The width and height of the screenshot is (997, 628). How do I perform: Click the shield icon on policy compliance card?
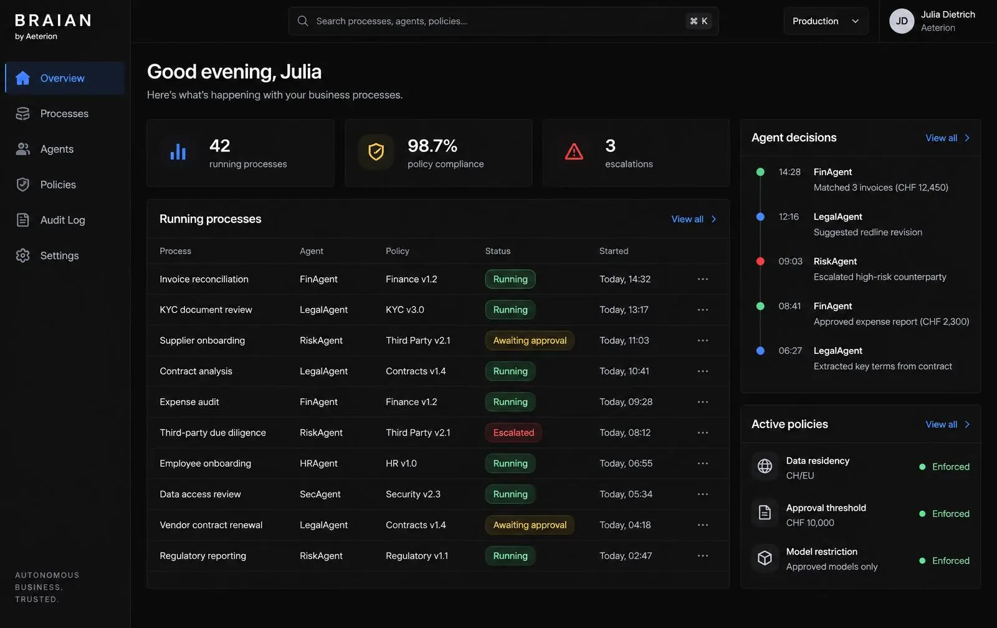pyautogui.click(x=376, y=152)
